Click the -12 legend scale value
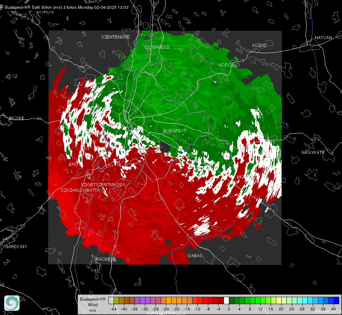 (197, 309)
